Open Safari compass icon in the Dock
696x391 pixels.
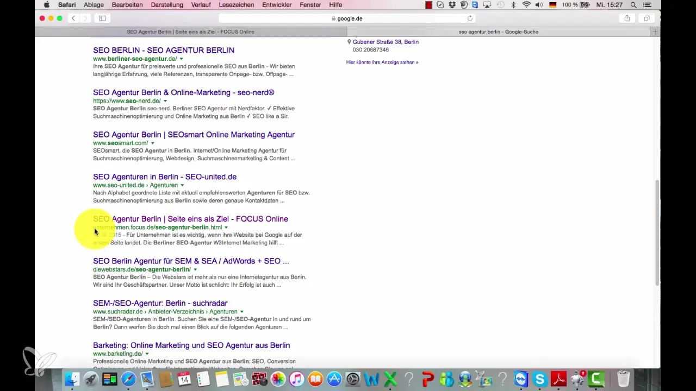[128, 379]
